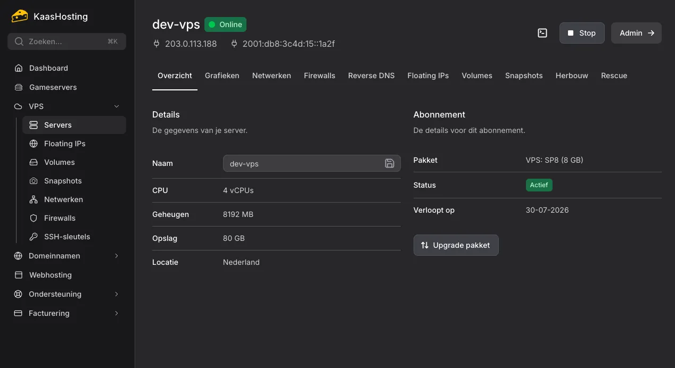Click the Firewalls shield icon
The width and height of the screenshot is (675, 368).
click(34, 218)
